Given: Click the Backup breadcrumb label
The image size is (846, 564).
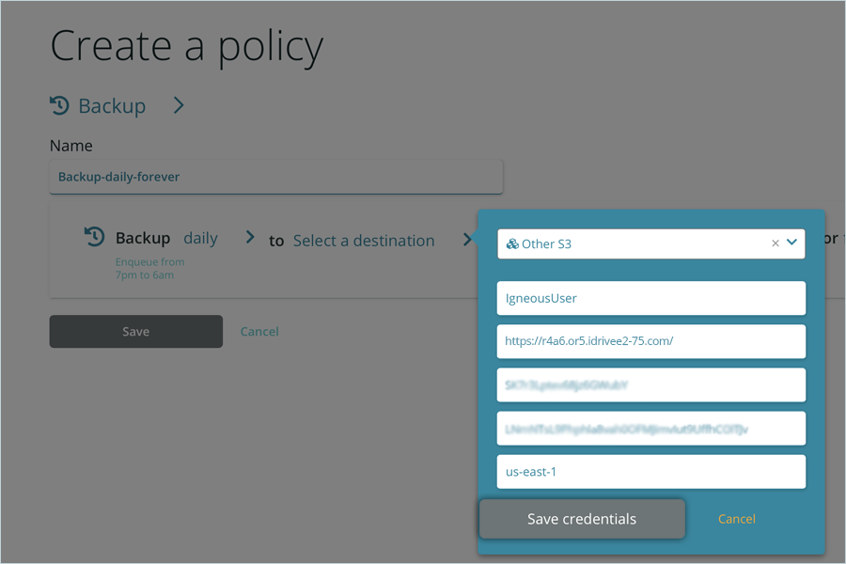Looking at the screenshot, I should pyautogui.click(x=112, y=106).
